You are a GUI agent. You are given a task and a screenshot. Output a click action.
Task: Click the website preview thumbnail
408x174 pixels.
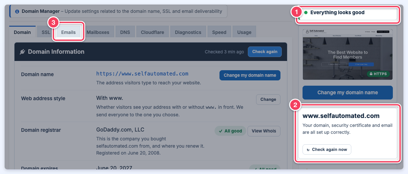pyautogui.click(x=348, y=54)
